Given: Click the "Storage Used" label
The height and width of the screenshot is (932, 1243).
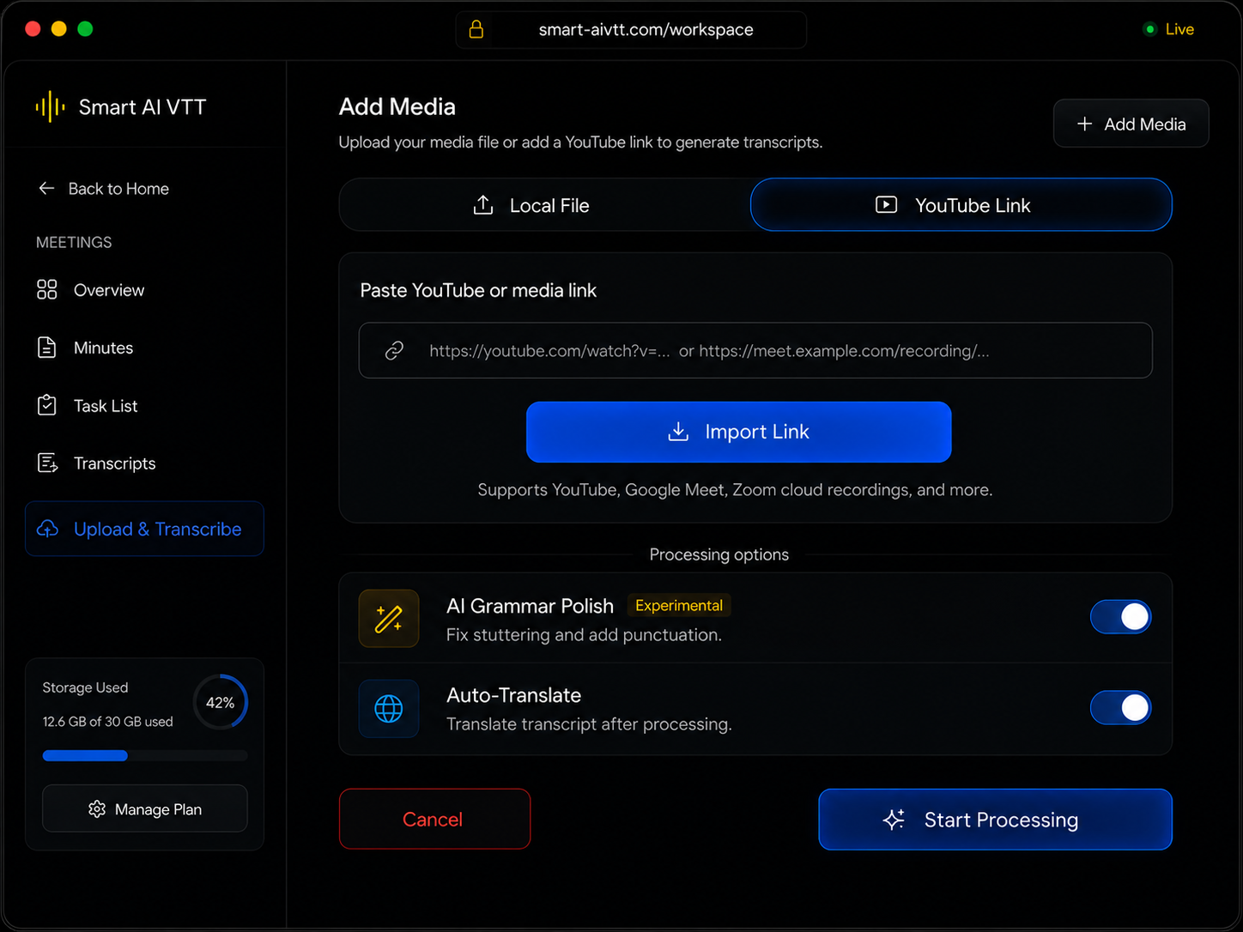Looking at the screenshot, I should 85,687.
